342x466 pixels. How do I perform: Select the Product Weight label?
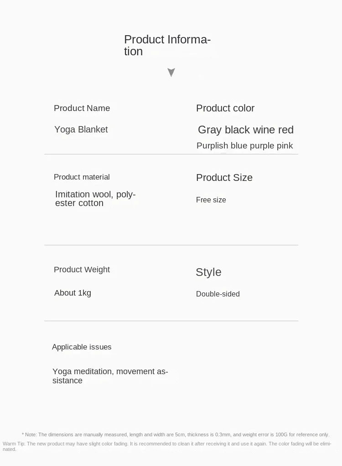tap(82, 270)
